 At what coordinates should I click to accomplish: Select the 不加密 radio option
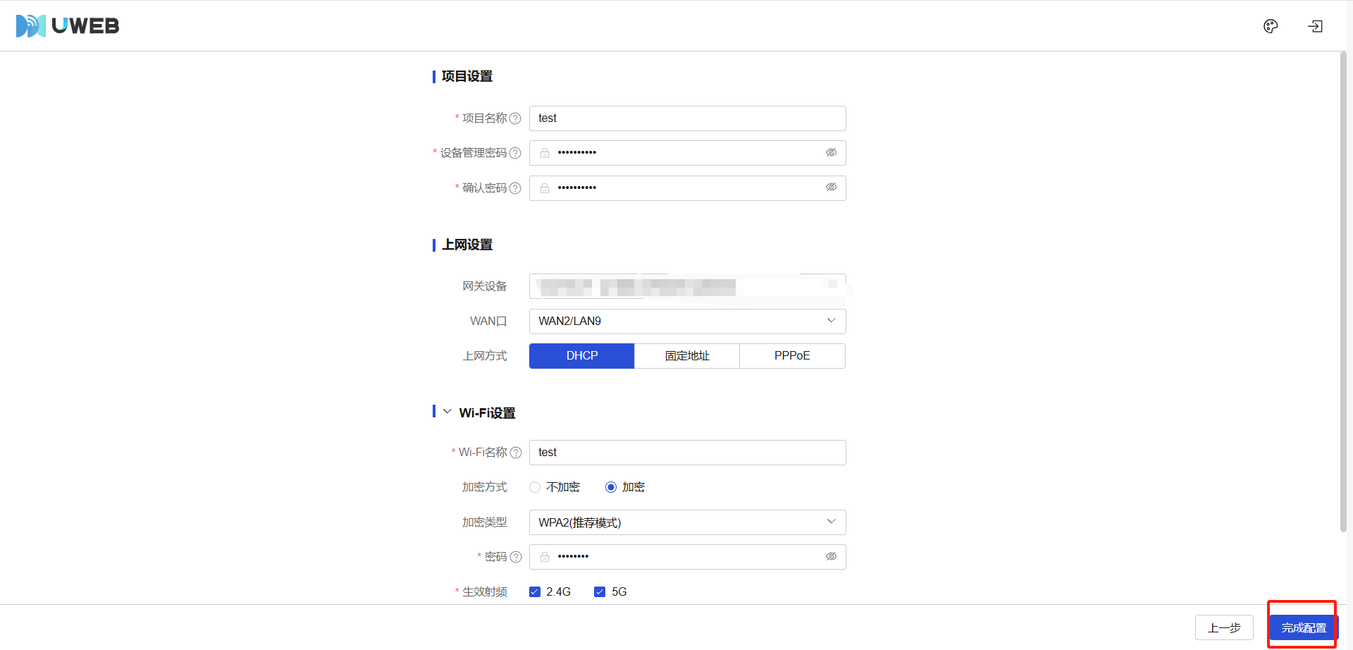pyautogui.click(x=535, y=487)
